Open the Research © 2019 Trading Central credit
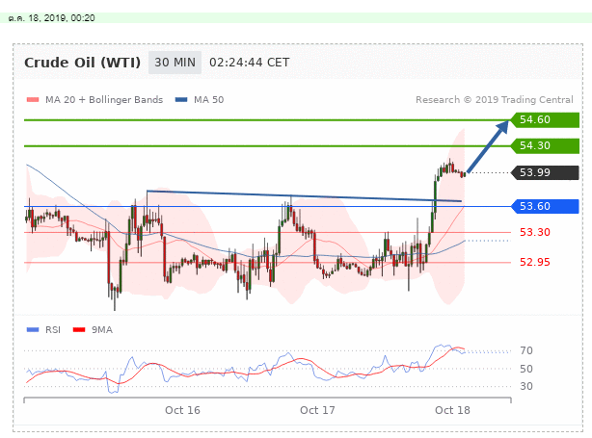Screen dimensions: 592x438 click(x=495, y=100)
